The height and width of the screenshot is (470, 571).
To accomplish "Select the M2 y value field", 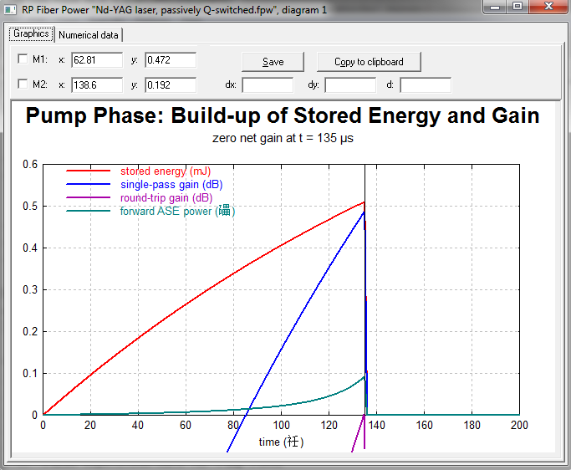I will coord(171,84).
